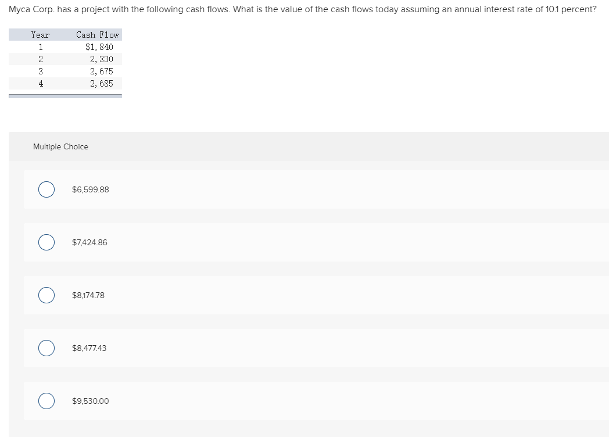Click the $6,599.88 answer text label
Viewport: 609px width, 437px height.
91,189
